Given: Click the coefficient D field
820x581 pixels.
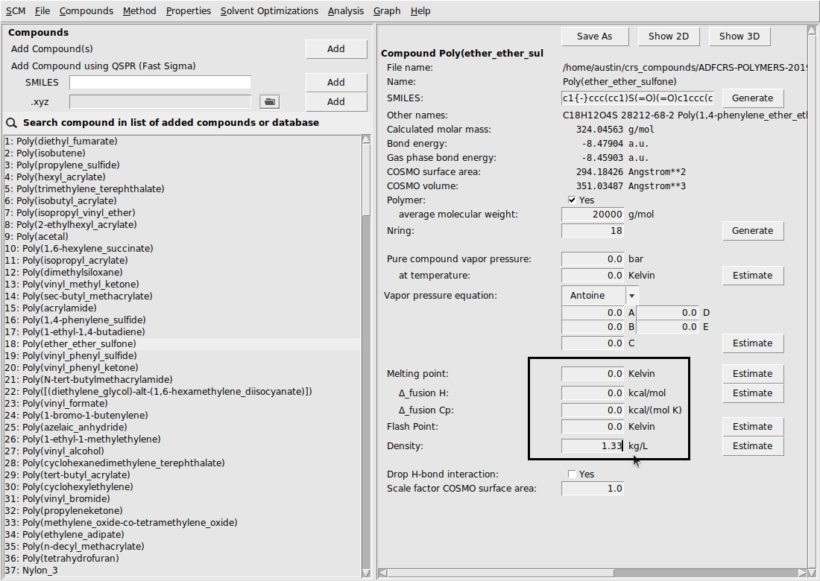Looking at the screenshot, I should [667, 312].
